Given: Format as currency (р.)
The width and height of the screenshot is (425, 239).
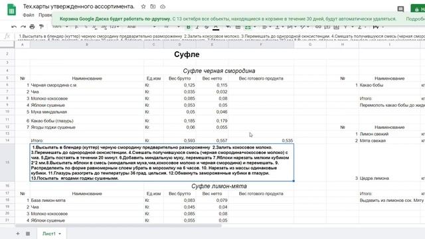Looking at the screenshot, I should [77, 27].
